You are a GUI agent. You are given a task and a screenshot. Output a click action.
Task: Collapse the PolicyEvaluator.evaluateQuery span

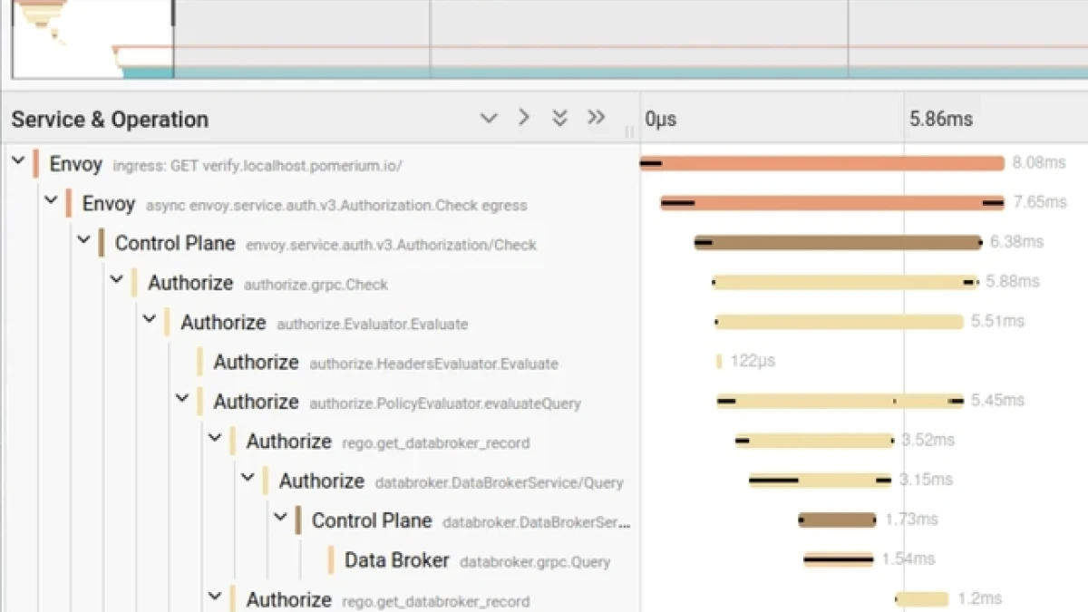181,398
